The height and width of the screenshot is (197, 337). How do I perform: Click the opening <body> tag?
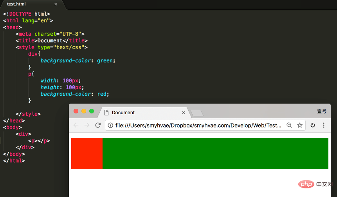pyautogui.click(x=13, y=127)
